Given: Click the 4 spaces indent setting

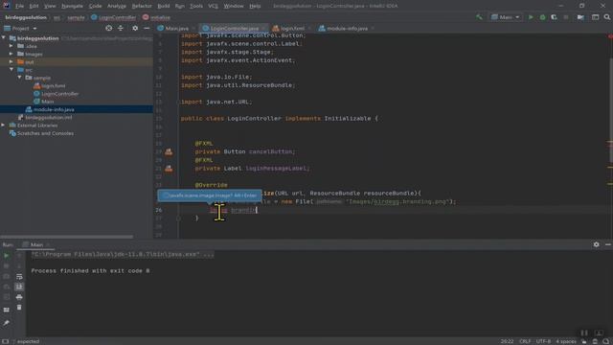Looking at the screenshot, I should tap(566, 341).
